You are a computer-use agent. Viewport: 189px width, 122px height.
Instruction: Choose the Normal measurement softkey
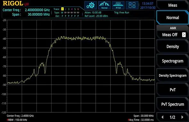pos(173,18)
